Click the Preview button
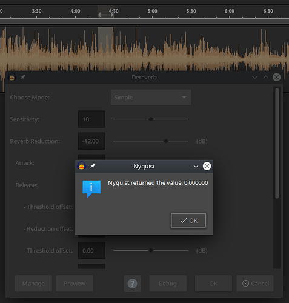 click(x=75, y=284)
